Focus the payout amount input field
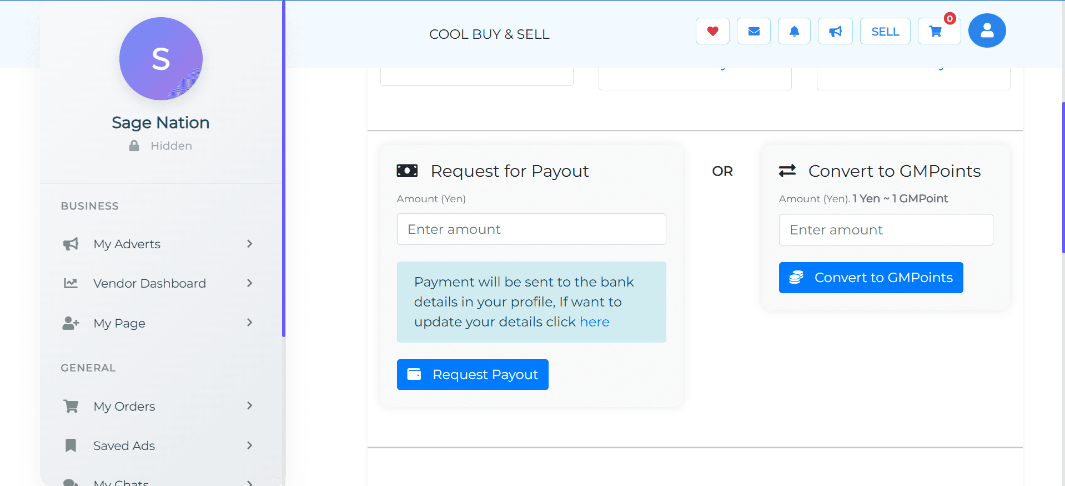1065x486 pixels. [x=531, y=229]
